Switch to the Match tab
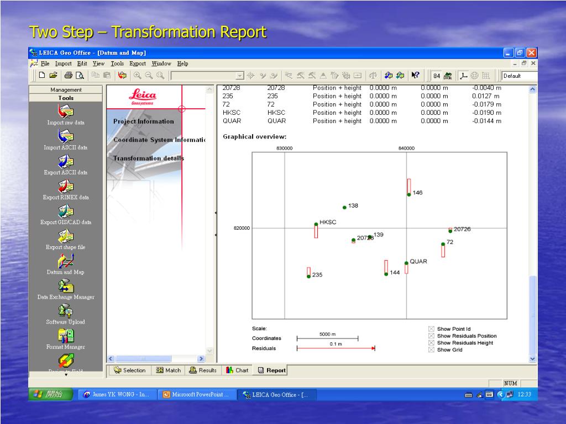 click(x=168, y=370)
